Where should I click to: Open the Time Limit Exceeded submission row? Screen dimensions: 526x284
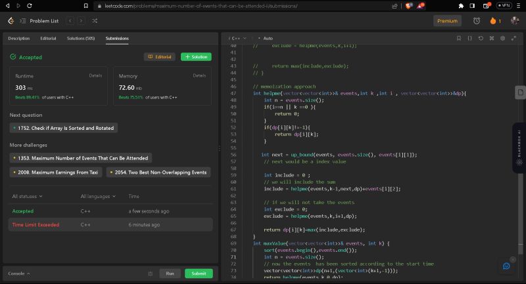click(x=110, y=225)
